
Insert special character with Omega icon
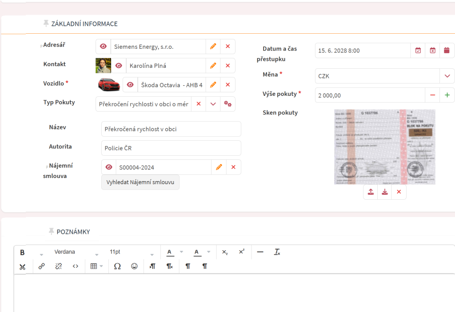(117, 266)
